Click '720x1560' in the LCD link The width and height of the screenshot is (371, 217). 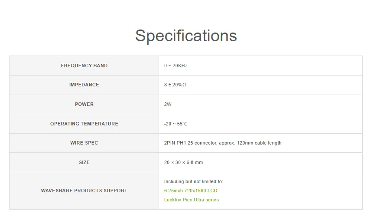coord(195,191)
